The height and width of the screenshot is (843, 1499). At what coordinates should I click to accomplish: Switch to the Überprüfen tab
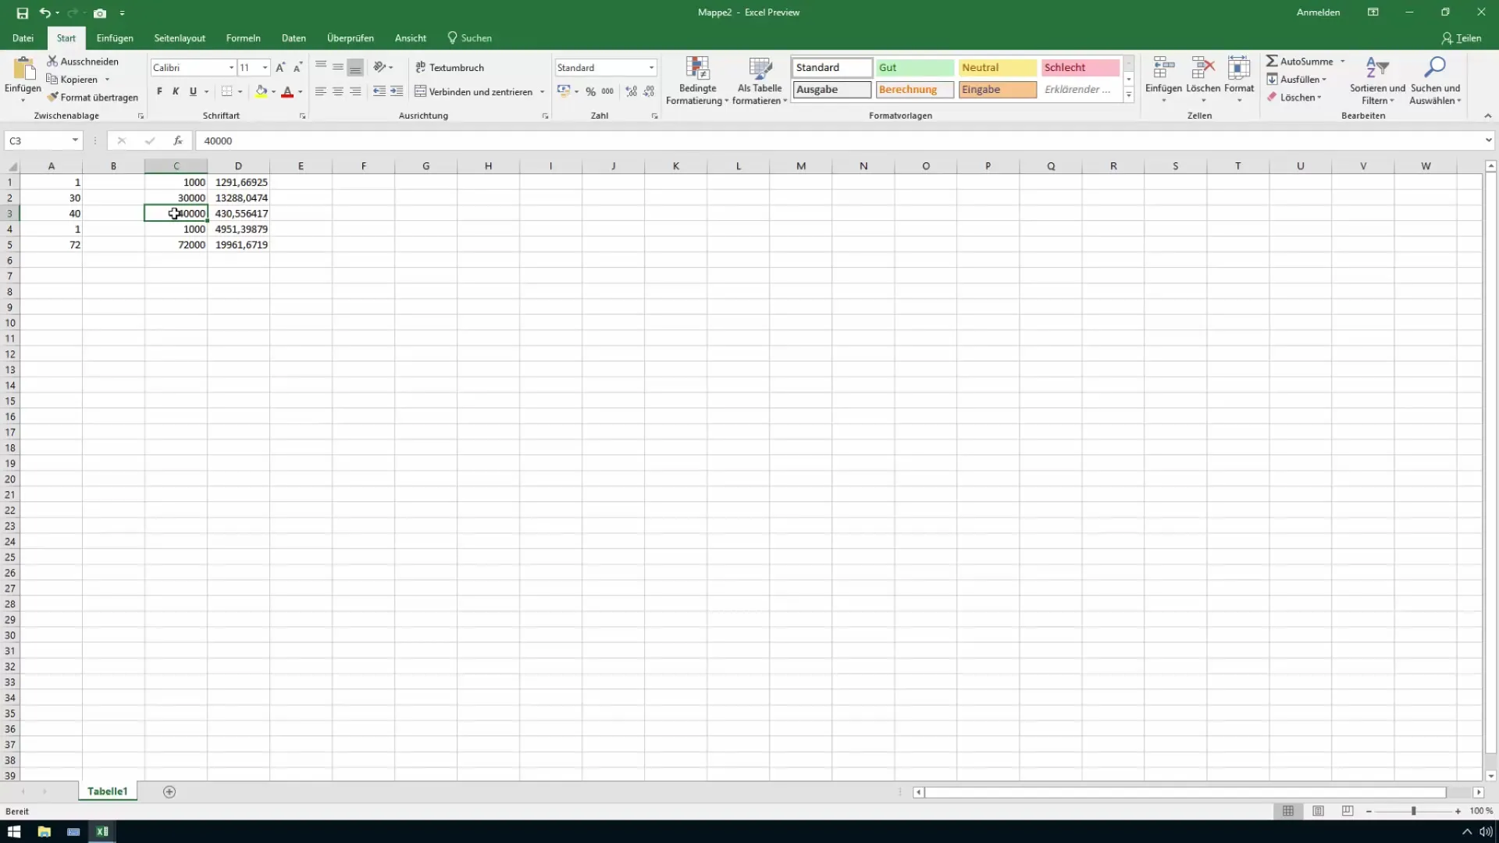click(x=350, y=37)
